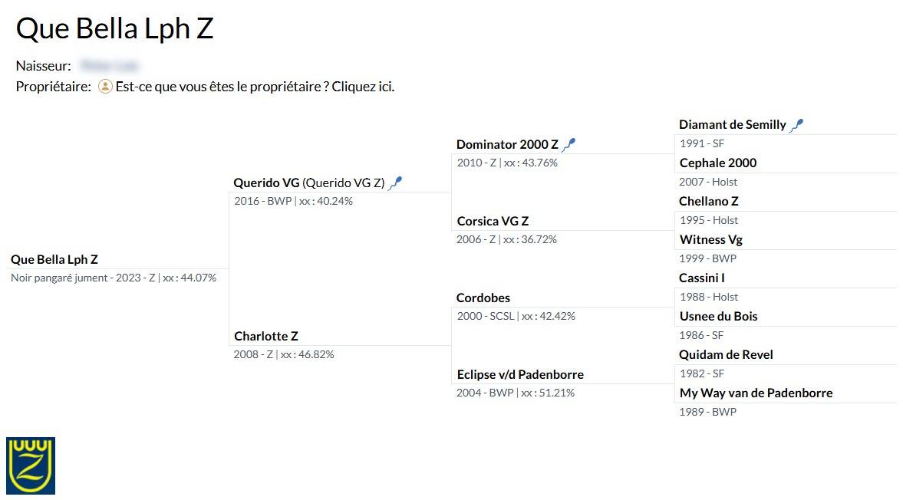Click Chellano Z in the pedigree

tap(708, 201)
